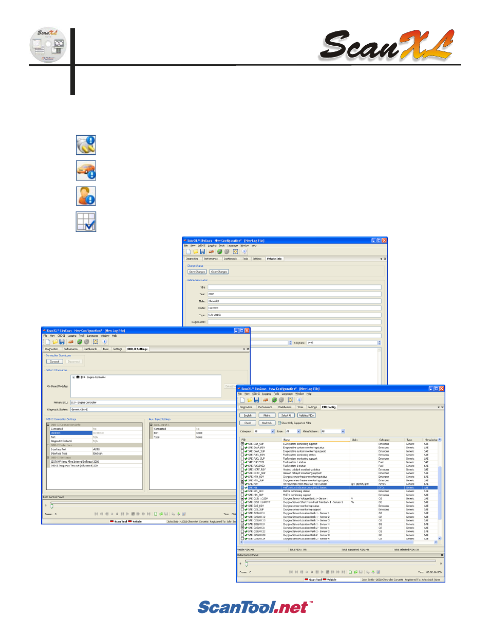This screenshot has width=490, height=635.
Task: Open the Manufacturer filter dropdown
Action: [343, 431]
